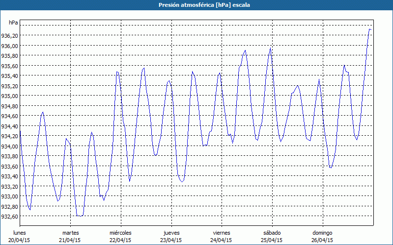Click the chart title "Presión atmosférica [hPa] escala"

[196, 5]
